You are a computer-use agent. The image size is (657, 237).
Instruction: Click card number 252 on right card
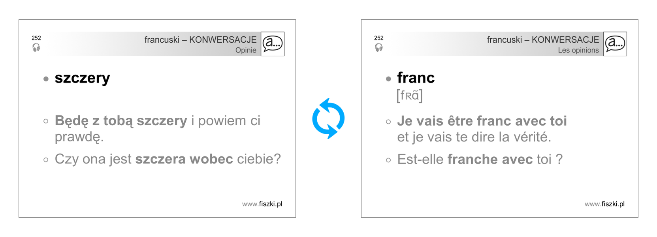(x=379, y=38)
